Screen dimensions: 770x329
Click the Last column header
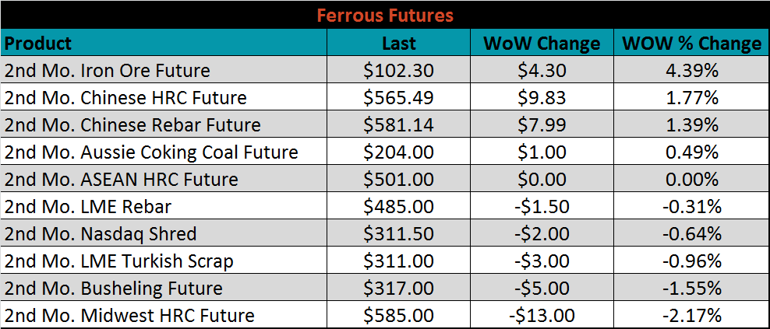[399, 43]
